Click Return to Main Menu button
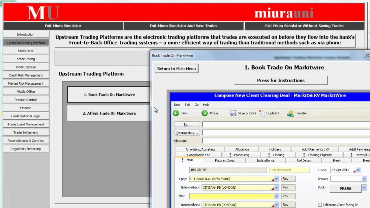The image size is (370, 208). pos(176,68)
